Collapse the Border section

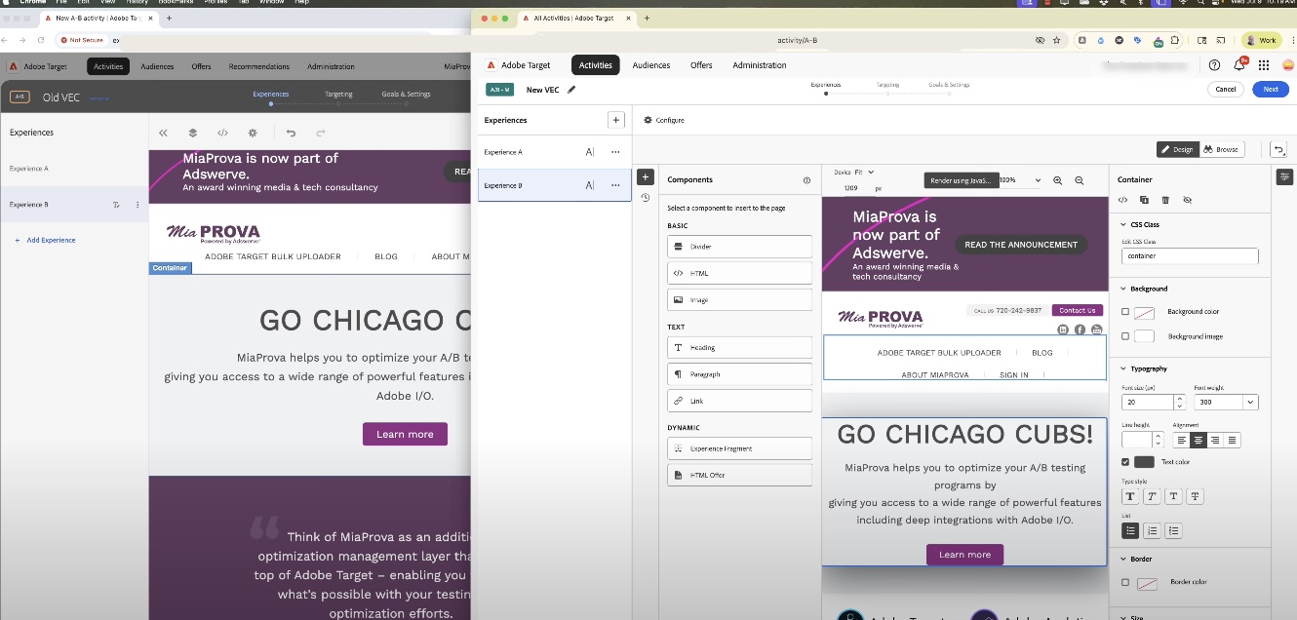click(x=1123, y=559)
